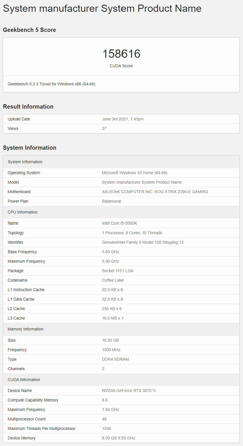243x446 pixels.
Task: Select L2 Cache value '256 KB x 8'
Action: pyautogui.click(x=112, y=309)
